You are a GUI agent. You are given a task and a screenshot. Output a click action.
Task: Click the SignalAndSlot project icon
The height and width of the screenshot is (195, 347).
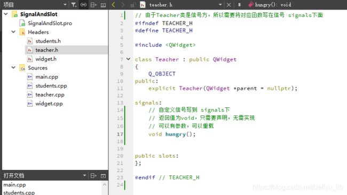point(14,14)
